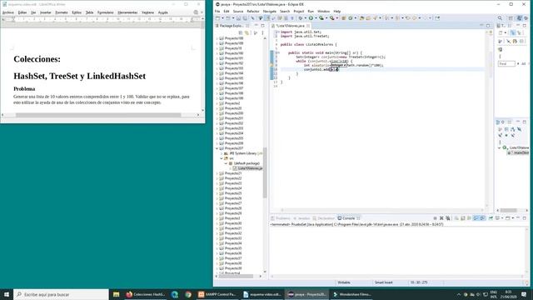Switch to the Declaration tab

[324, 218]
